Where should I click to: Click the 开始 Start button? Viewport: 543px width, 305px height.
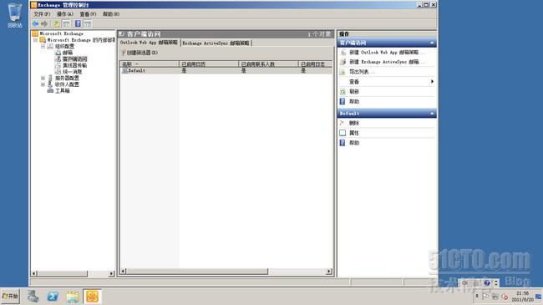[10, 297]
